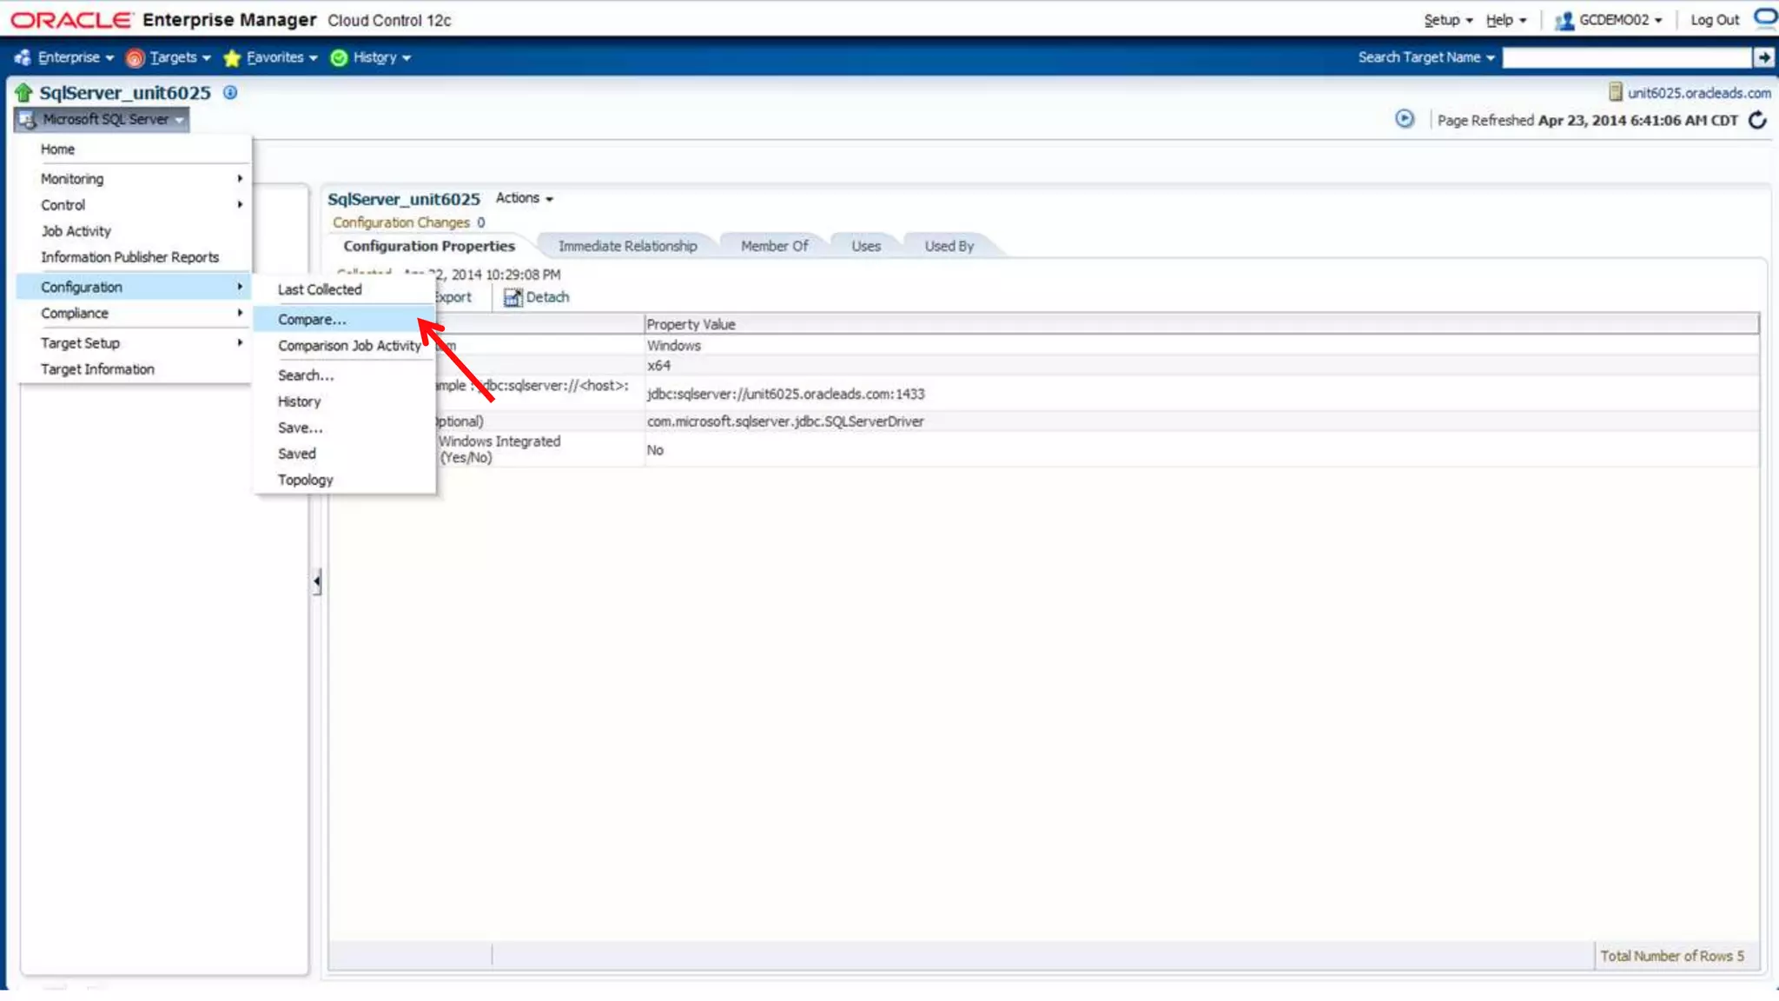The image size is (1779, 1001).
Task: Expand the Control submenu
Action: (135, 205)
